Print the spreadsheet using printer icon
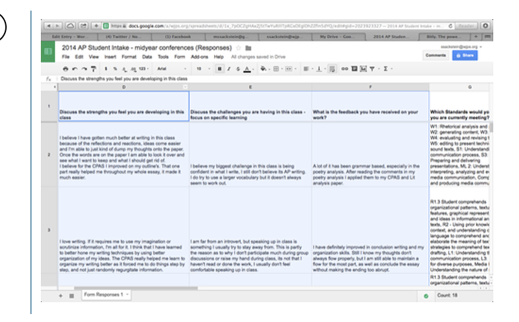Image resolution: width=519 pixels, height=322 pixels. (66, 69)
